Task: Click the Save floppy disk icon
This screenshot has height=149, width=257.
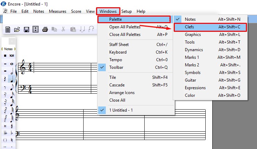Action: [26, 30]
